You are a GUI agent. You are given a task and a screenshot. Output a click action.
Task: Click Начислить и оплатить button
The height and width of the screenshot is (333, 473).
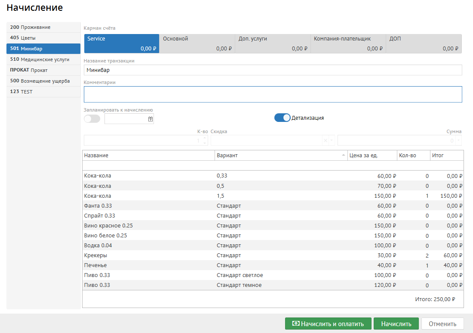pos(328,324)
